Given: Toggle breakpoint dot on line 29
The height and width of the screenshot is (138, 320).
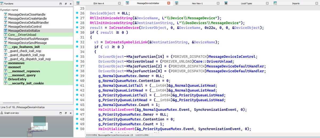Looking at the screenshot, I should pos(77,27).
